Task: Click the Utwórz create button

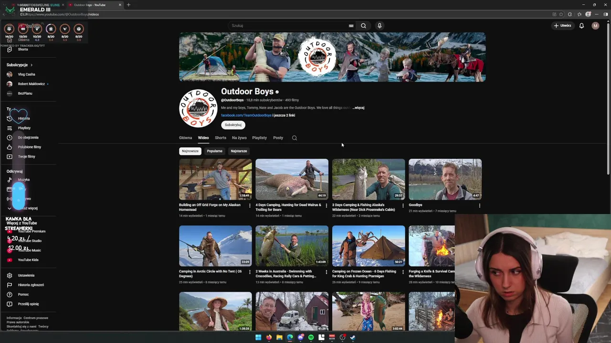Action: coord(562,26)
